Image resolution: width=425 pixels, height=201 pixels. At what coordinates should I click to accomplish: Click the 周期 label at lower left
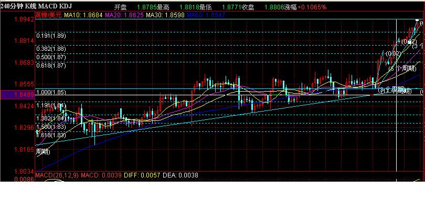click(43, 152)
